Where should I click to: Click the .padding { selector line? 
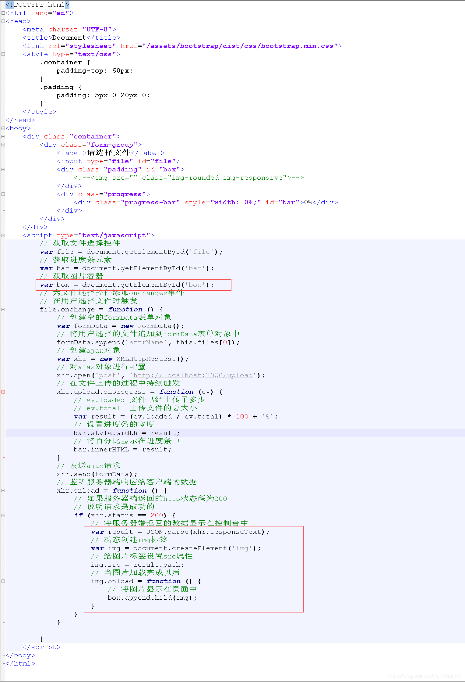coord(61,87)
